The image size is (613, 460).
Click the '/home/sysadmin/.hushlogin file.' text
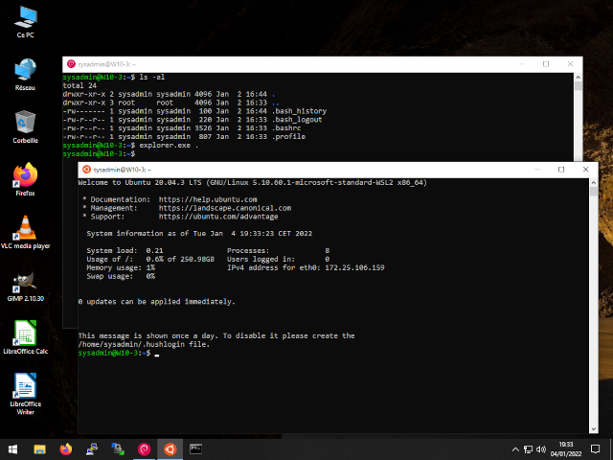coord(144,344)
